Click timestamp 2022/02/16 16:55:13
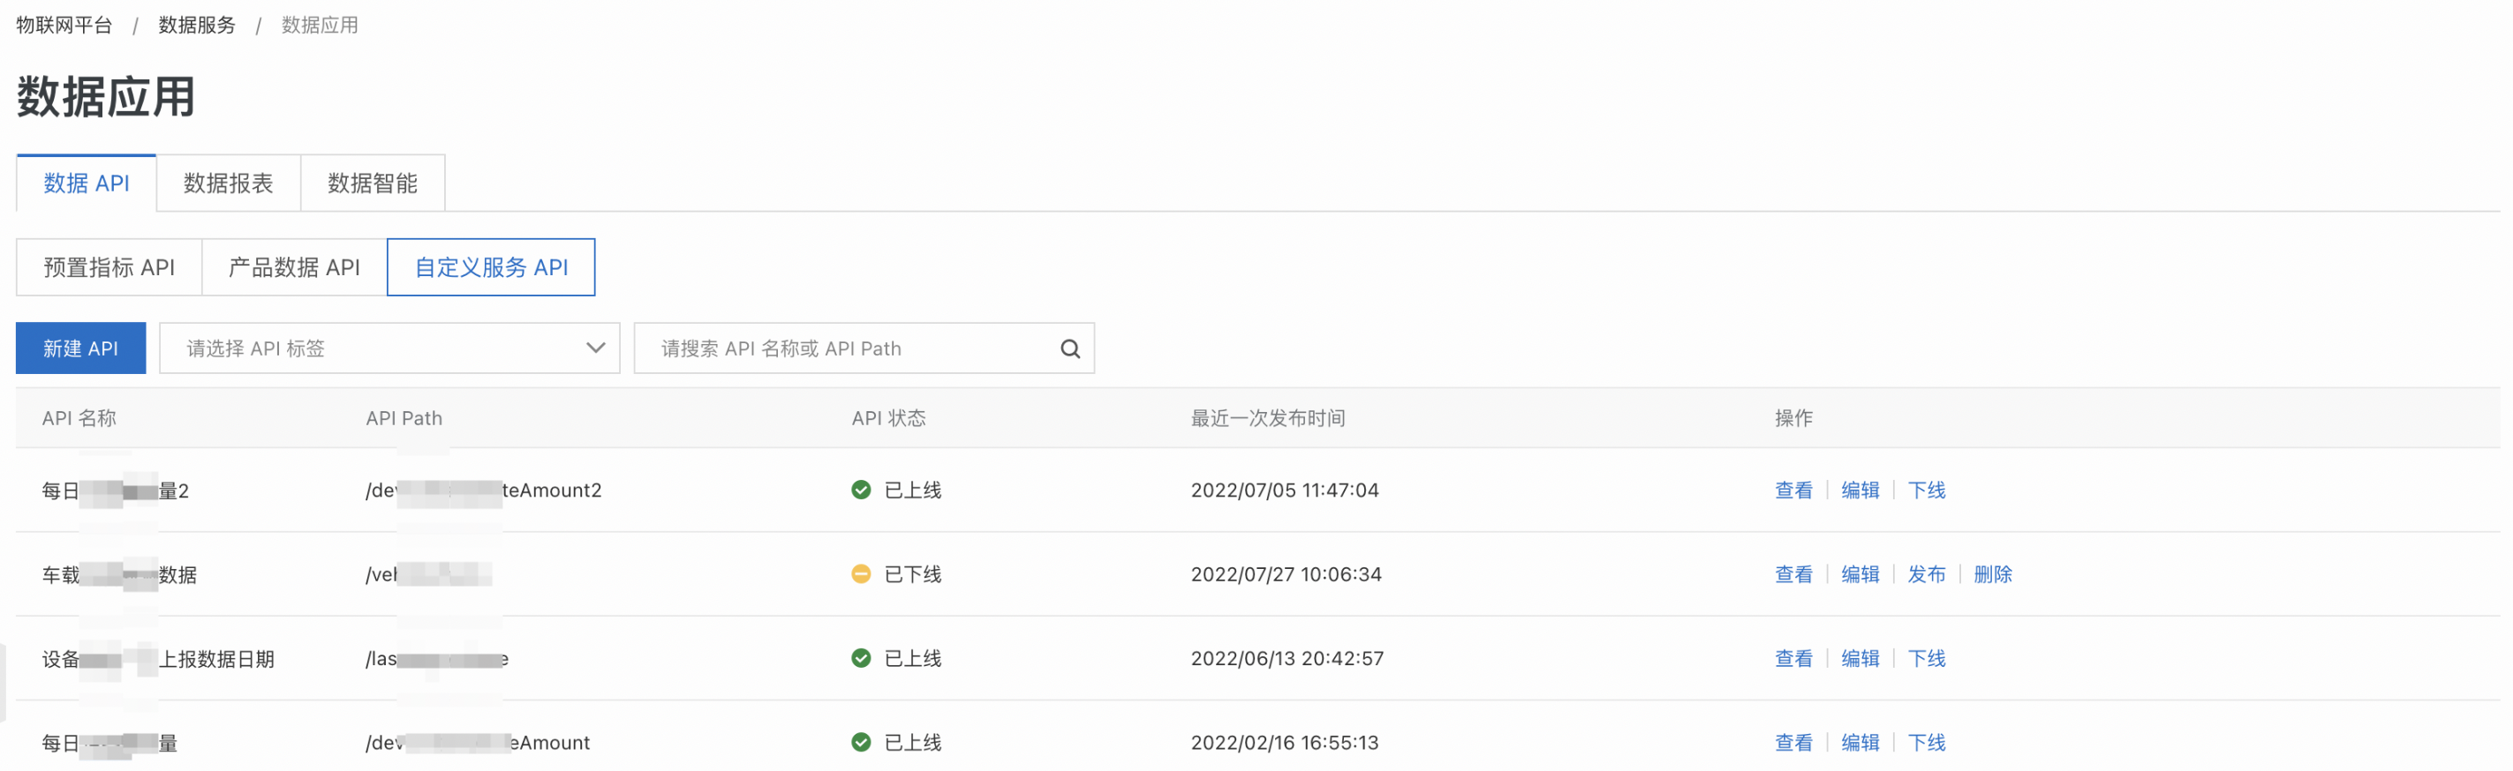This screenshot has width=2513, height=771. point(1285,743)
